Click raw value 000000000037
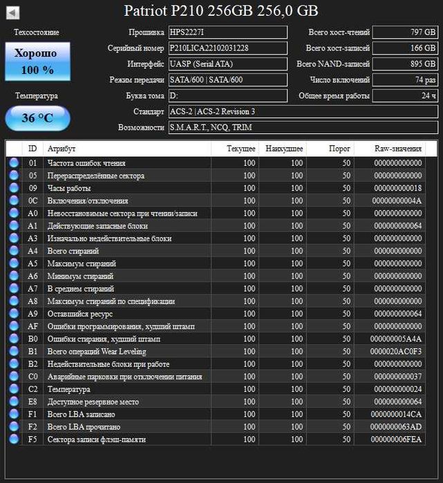Viewport: 443px width, 483px height. pos(397,377)
